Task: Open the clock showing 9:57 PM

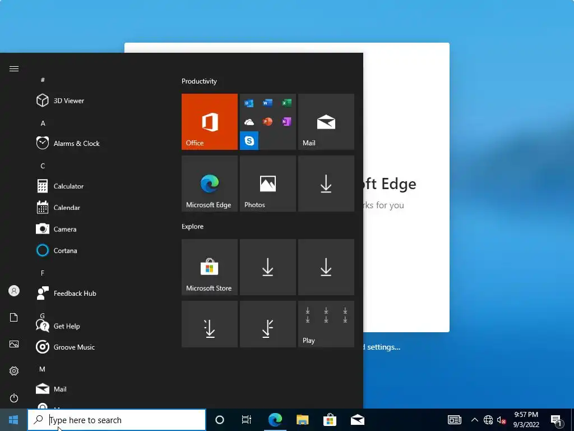Action: click(x=526, y=420)
